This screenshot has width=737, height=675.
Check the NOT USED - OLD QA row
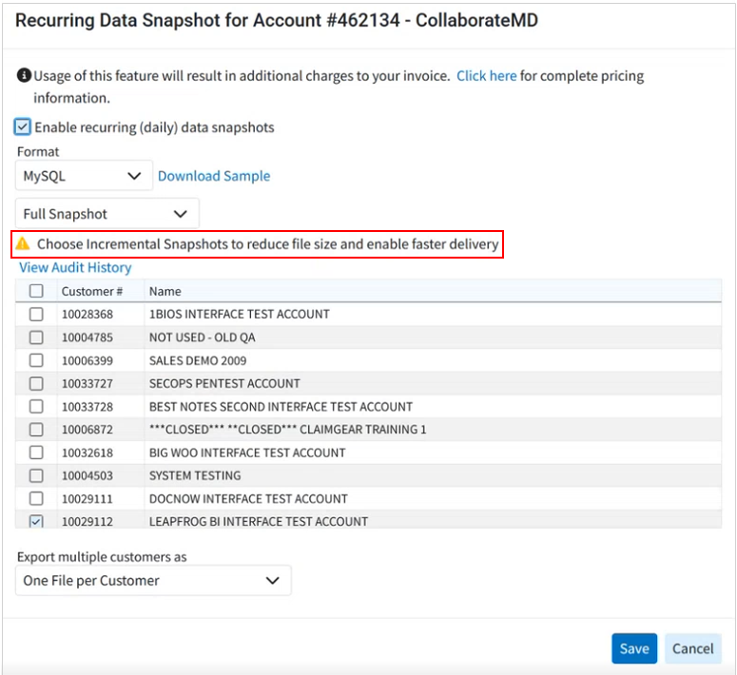[x=36, y=337]
